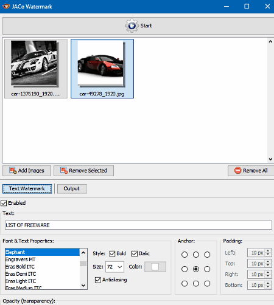The height and width of the screenshot is (305, 274).
Task: Select the top-center anchor radio button
Action: pos(196,255)
